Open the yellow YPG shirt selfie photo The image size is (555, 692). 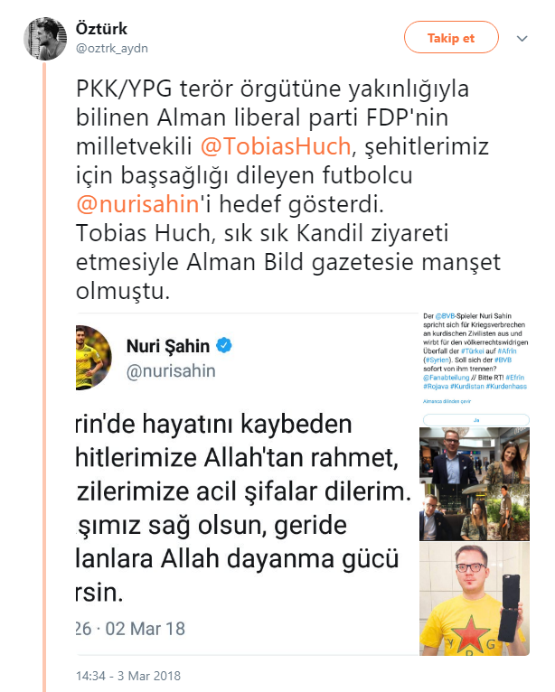click(475, 599)
